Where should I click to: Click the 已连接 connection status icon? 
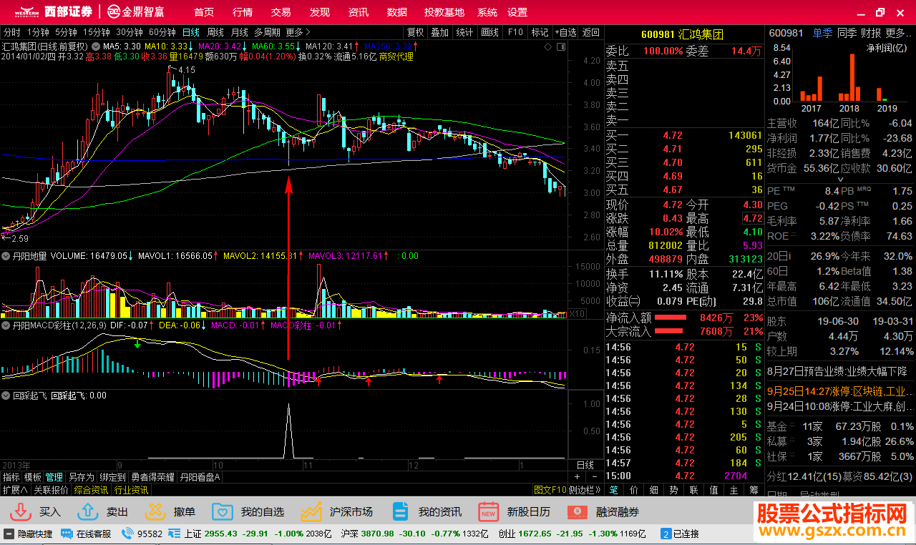tap(666, 534)
